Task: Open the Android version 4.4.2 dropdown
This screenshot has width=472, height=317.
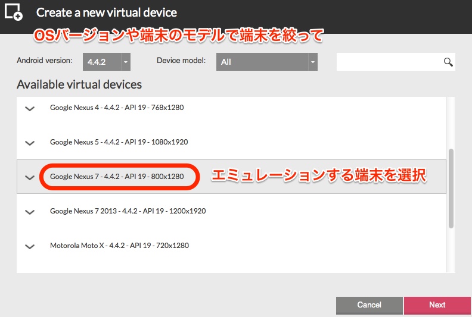Action: click(106, 62)
